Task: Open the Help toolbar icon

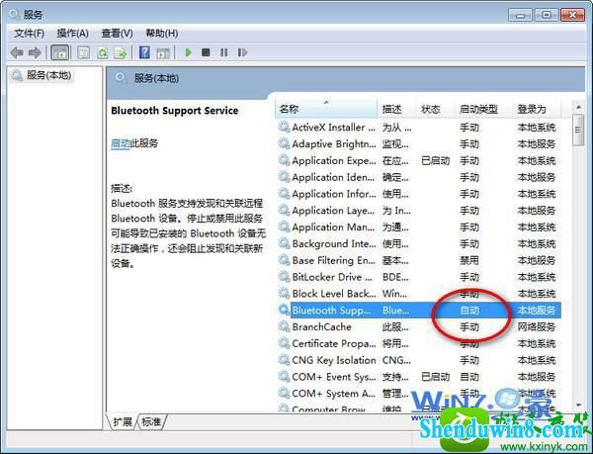Action: [x=144, y=52]
